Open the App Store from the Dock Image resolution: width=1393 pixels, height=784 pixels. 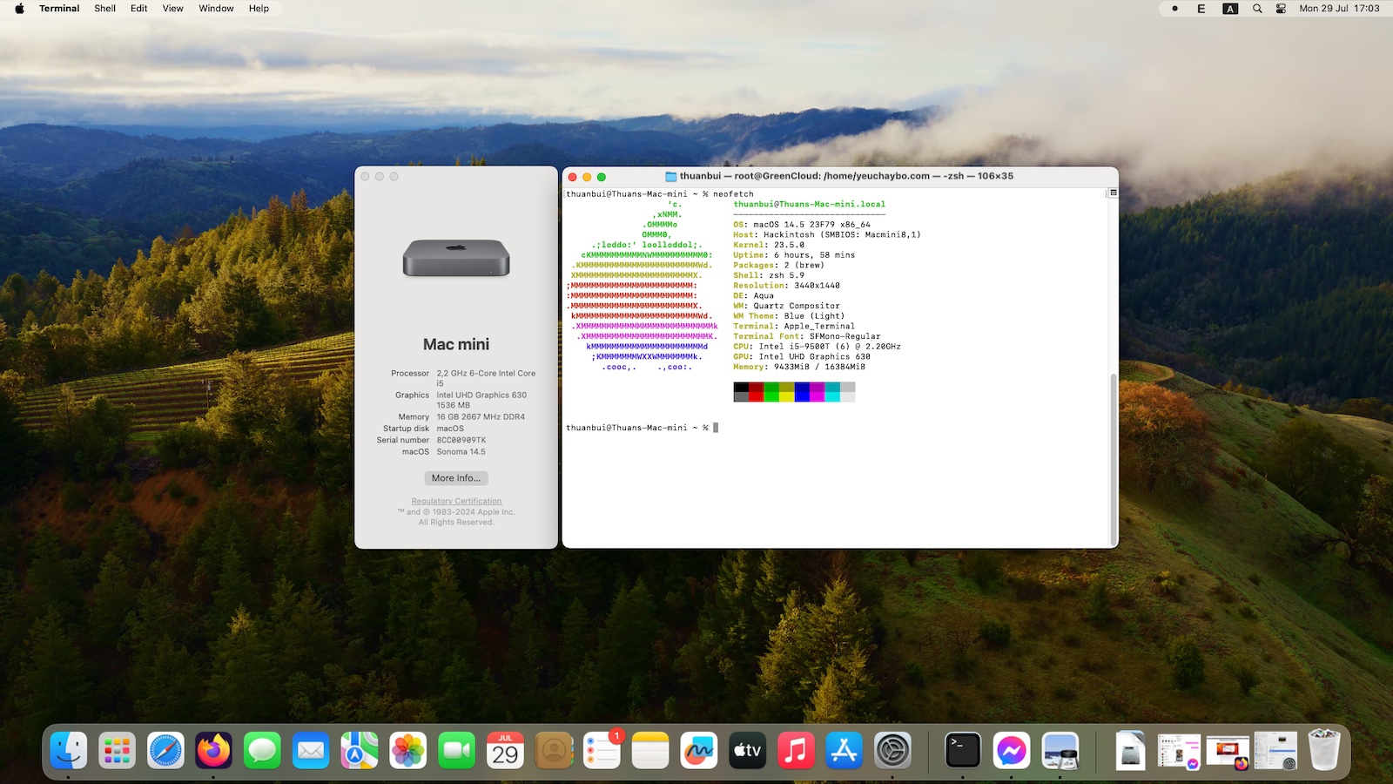pyautogui.click(x=845, y=749)
